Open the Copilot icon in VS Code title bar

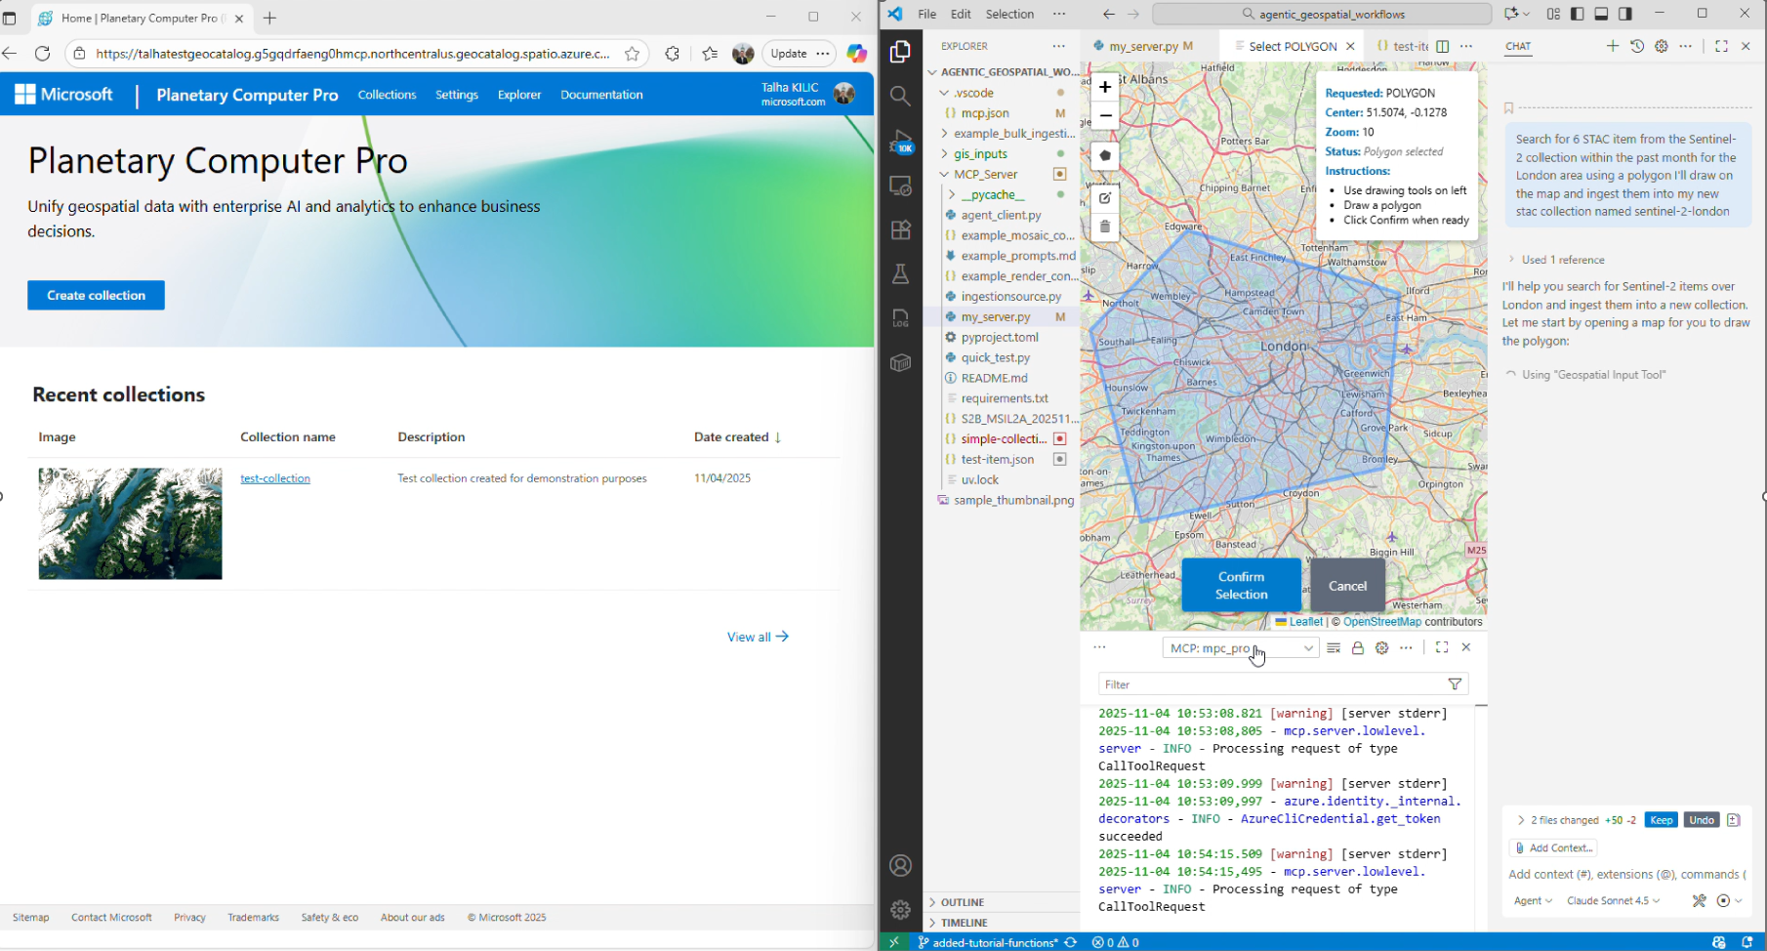[x=1511, y=14]
